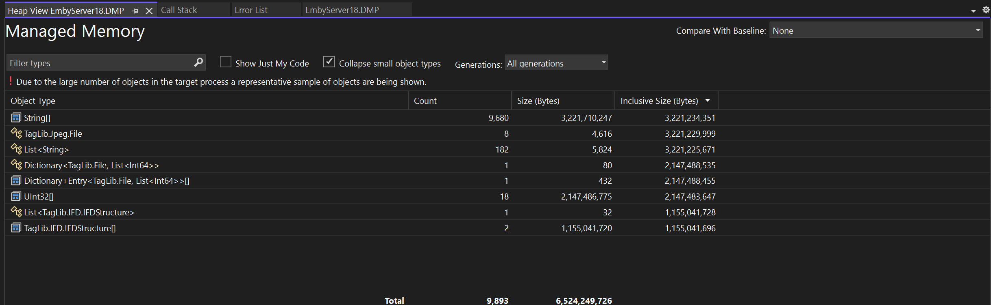Click the TagLib.IFD.IFDStructure[] array icon
The width and height of the screenshot is (991, 305).
(16, 228)
